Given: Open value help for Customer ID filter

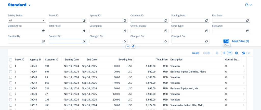Looking at the screenshot, I should [x=166, y=20].
